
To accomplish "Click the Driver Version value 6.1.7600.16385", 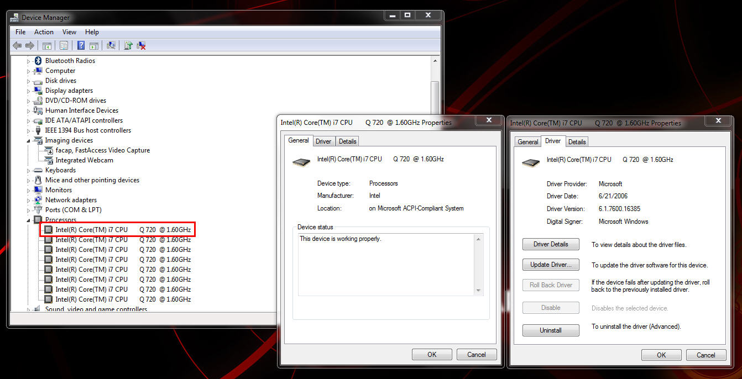I will tap(619, 209).
